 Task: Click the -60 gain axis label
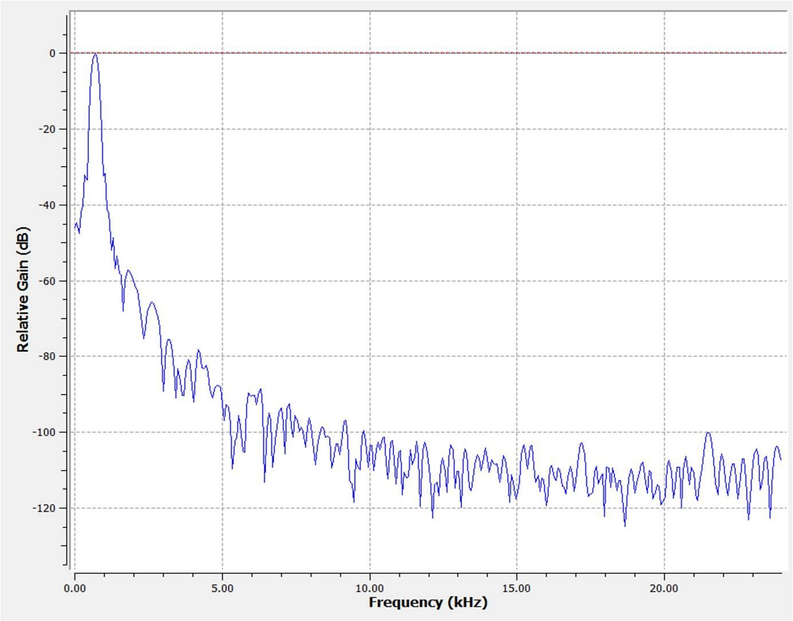pyautogui.click(x=47, y=281)
